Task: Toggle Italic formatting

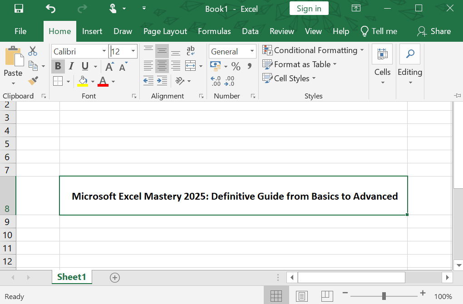Action: tap(71, 66)
